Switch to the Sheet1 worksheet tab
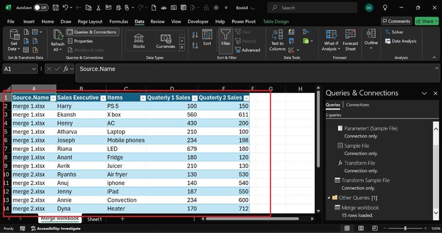 pos(95,219)
